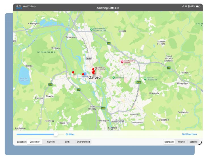This screenshot has height=159, width=208.
Task: Tap A420 road shield
Action: (x=50, y=84)
